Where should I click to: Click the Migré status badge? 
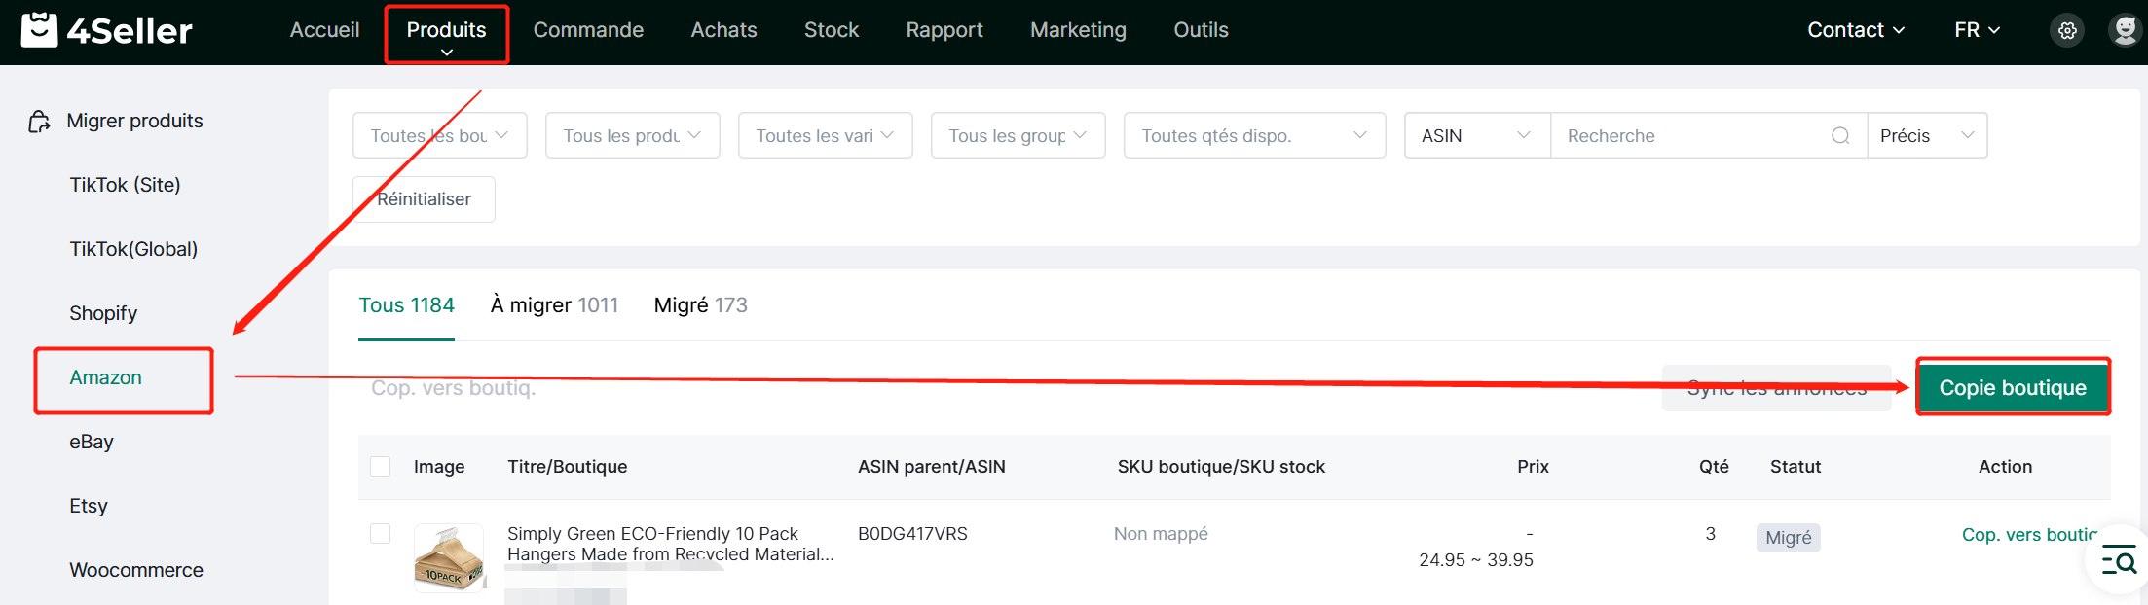1788,538
